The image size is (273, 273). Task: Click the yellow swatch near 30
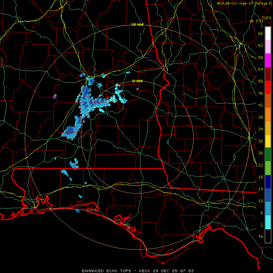tap(268, 141)
